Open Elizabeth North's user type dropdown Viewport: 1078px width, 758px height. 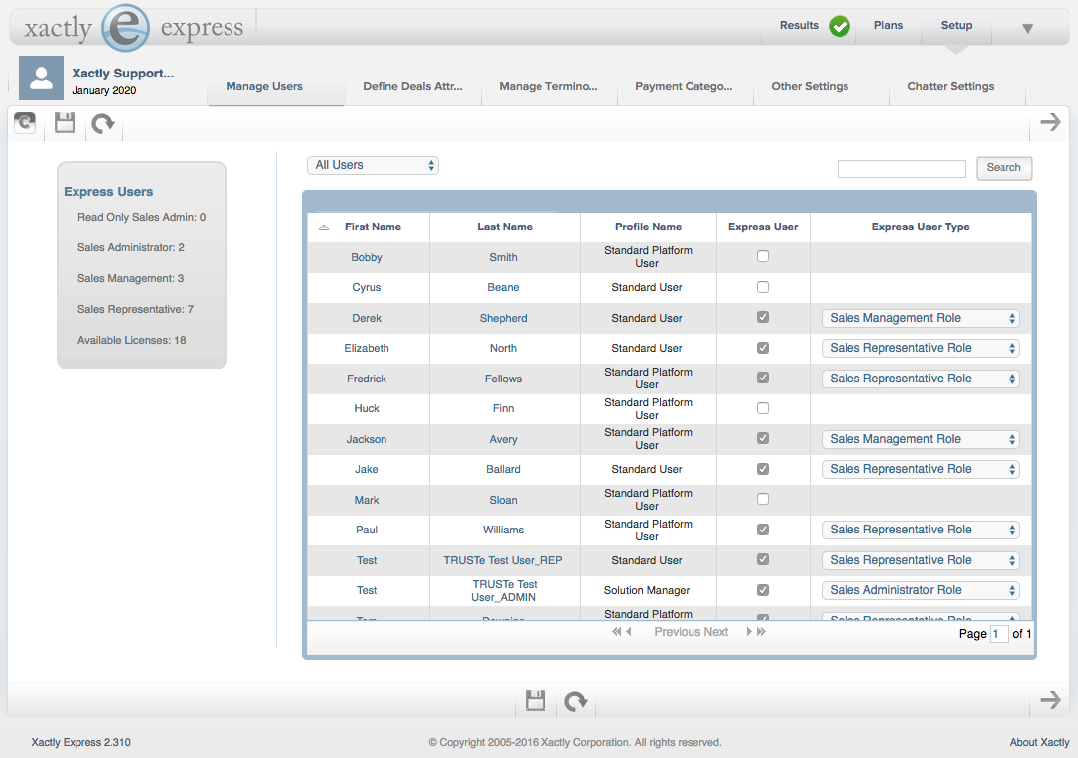tap(921, 348)
